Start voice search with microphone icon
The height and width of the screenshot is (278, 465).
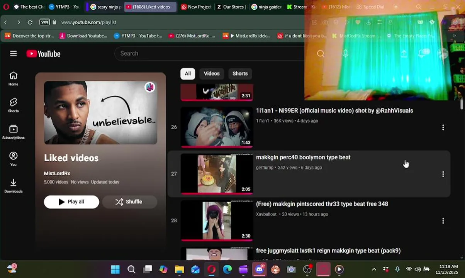pos(346,54)
